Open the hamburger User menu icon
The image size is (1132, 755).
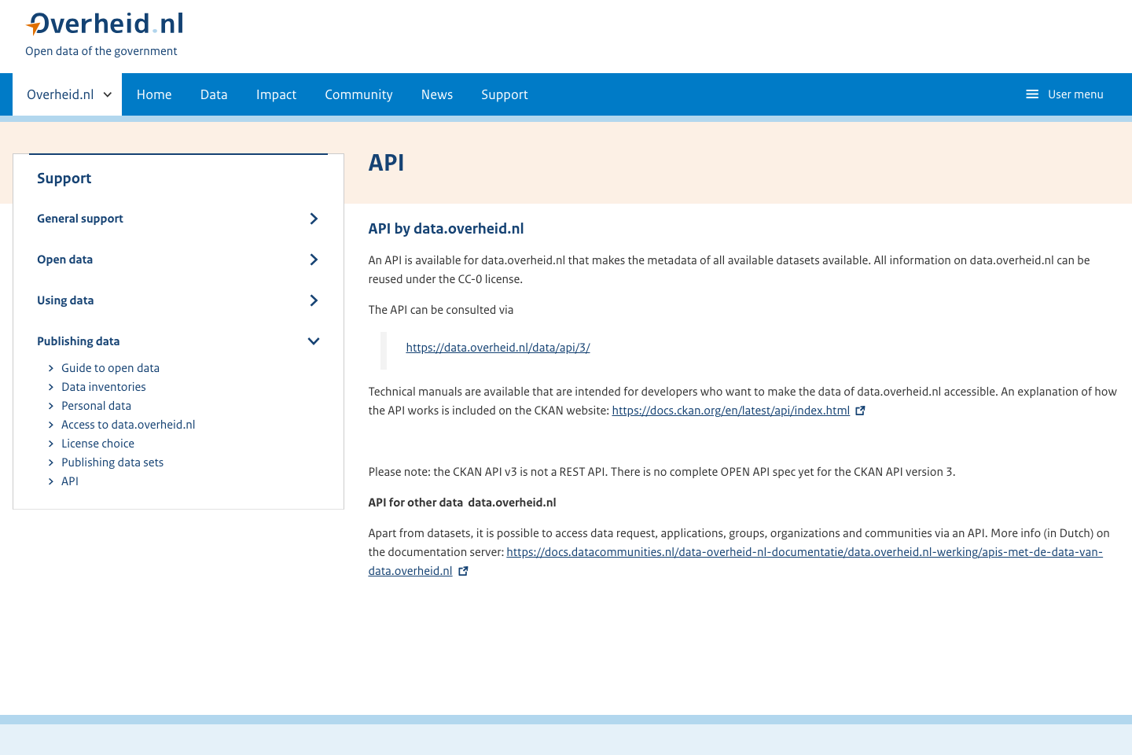tap(1032, 94)
